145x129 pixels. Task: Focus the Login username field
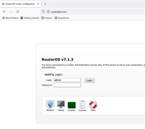pyautogui.click(x=67, y=80)
